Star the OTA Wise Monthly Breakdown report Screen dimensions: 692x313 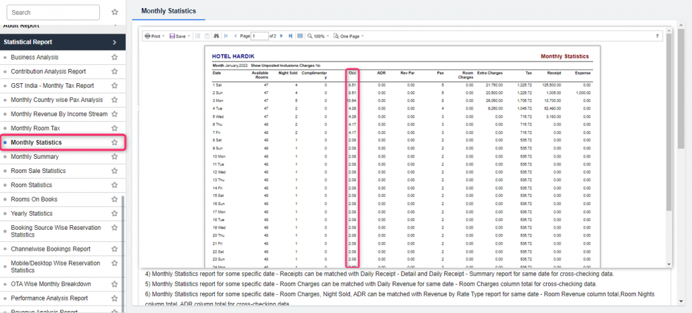pyautogui.click(x=115, y=284)
